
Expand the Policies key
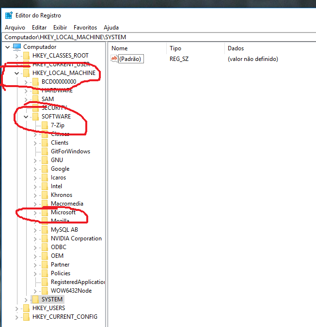(x=35, y=274)
